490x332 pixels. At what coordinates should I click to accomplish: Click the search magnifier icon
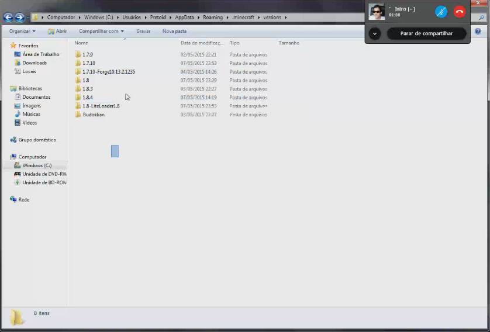tap(482, 18)
